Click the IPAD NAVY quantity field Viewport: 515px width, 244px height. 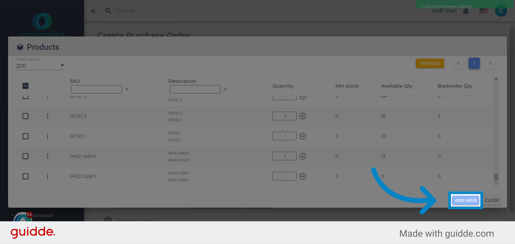click(x=285, y=156)
